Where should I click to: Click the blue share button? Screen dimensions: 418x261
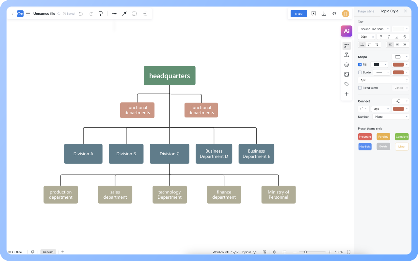pos(298,14)
